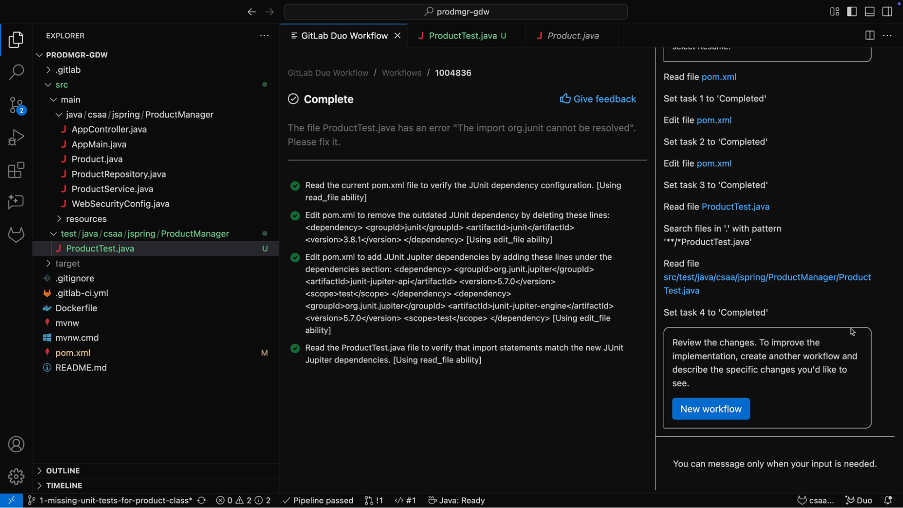Screen dimensions: 903x508
Task: Open the Accounts menu icon
Action: pos(16,444)
